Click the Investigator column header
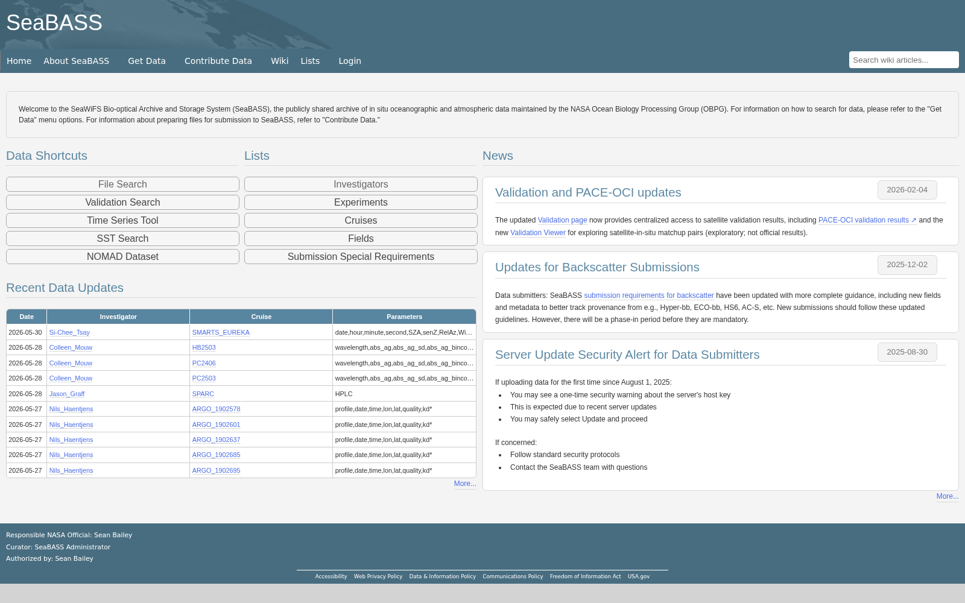This screenshot has height=603, width=965. 118,317
